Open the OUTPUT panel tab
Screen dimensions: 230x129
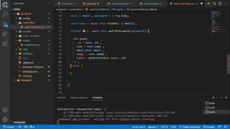(61, 97)
